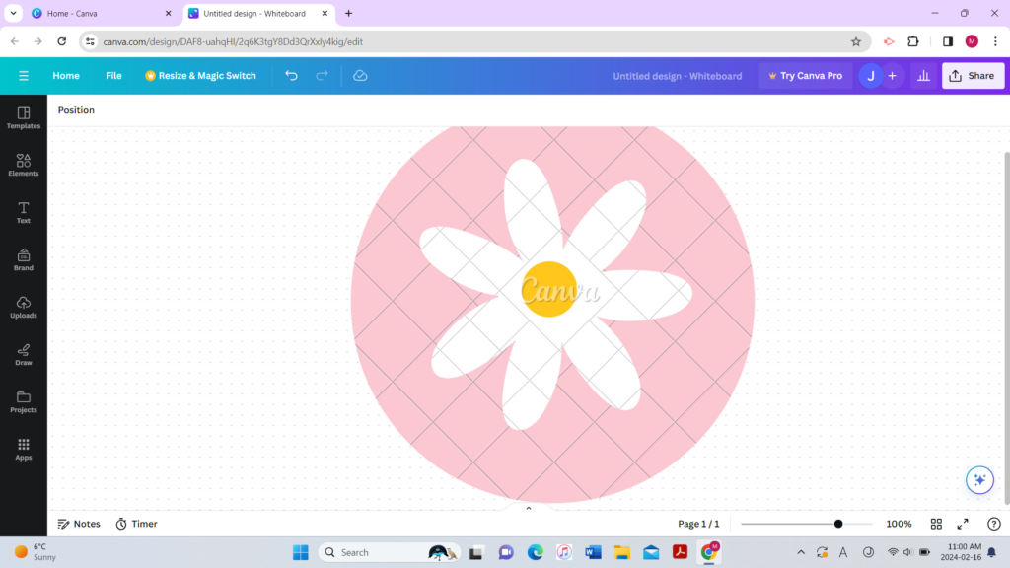Click the taskbar Search box
The image size is (1010, 568).
coord(390,552)
